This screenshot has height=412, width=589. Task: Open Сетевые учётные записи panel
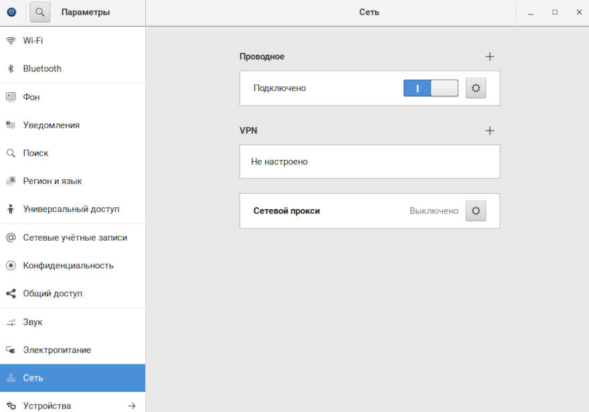pyautogui.click(x=74, y=237)
